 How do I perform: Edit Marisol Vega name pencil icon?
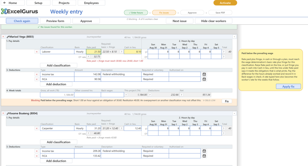[x=8, y=37]
